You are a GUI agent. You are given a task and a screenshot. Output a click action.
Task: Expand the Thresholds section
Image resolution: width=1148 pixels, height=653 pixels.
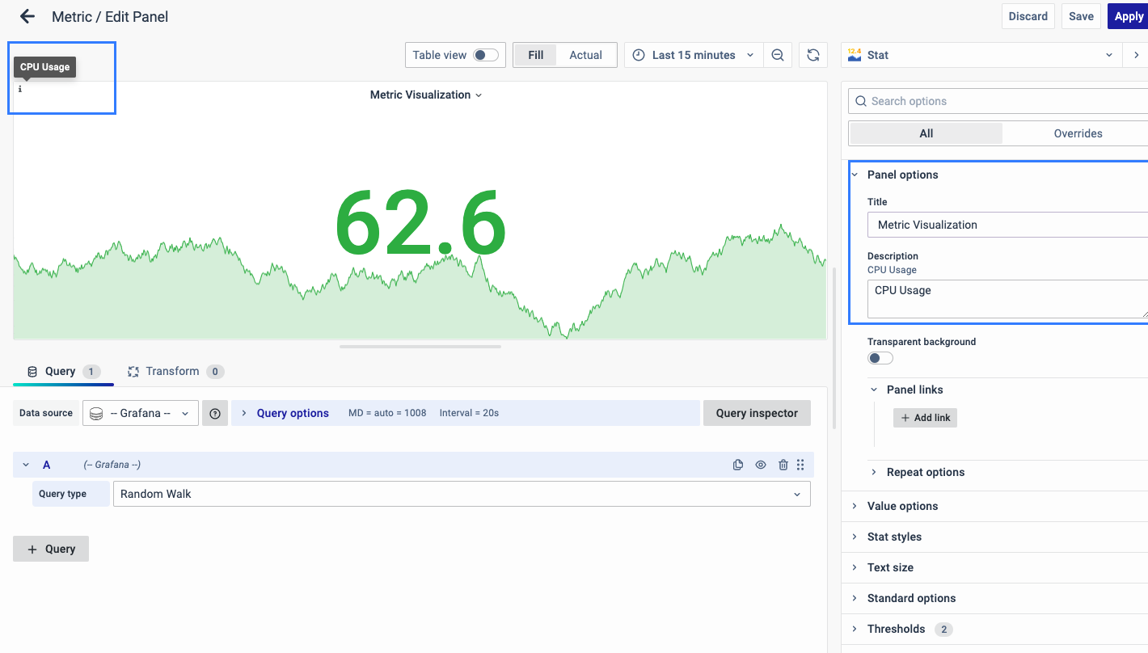pos(896,629)
